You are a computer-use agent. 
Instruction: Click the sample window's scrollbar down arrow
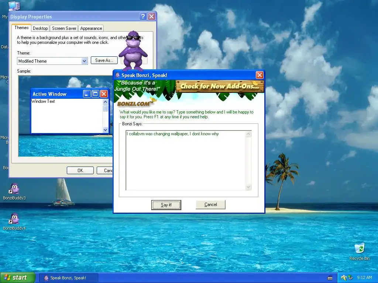coord(105,130)
